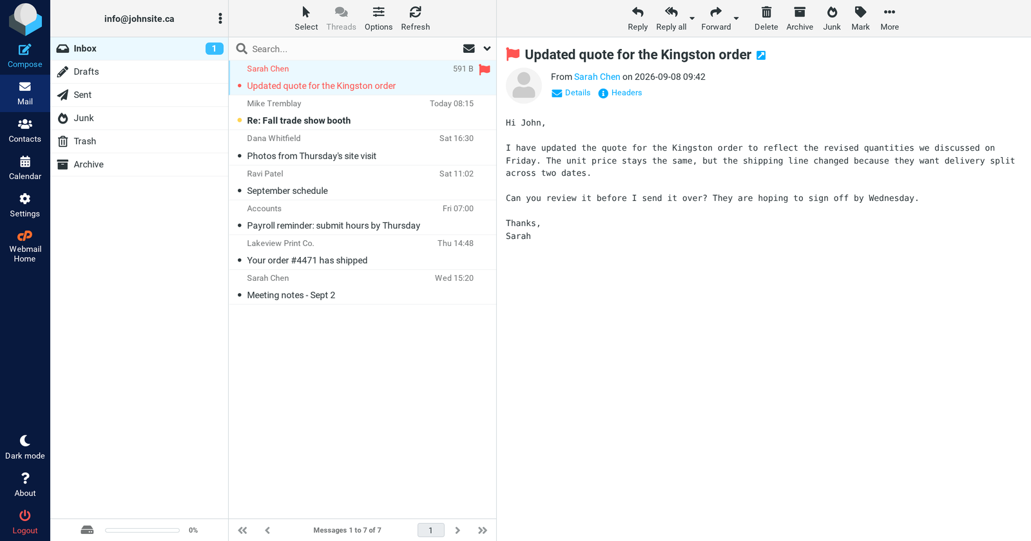The image size is (1031, 541).
Task: Toggle the unread envelope filter in search bar
Action: 469,48
